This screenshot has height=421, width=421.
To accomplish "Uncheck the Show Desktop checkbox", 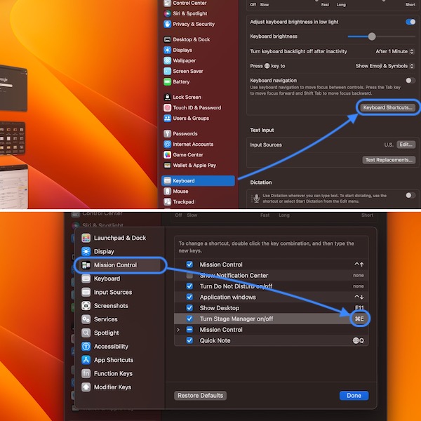I will pos(189,308).
